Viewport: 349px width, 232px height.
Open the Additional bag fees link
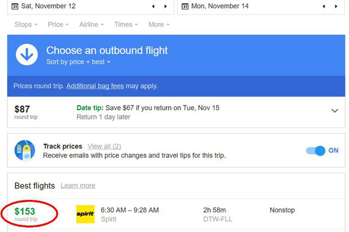pos(95,86)
